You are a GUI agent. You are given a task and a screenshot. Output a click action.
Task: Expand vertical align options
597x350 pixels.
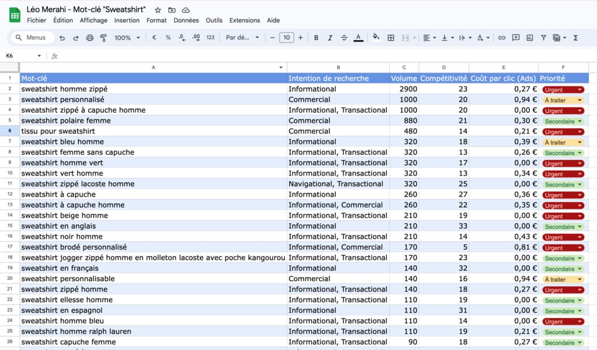tap(452, 38)
